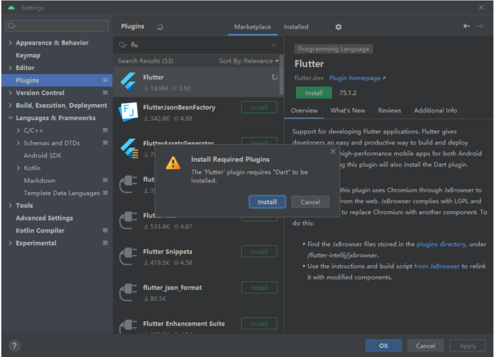The height and width of the screenshot is (357, 496).
Task: Click the project-level marker beside Kotlin Compiler
Action: pyautogui.click(x=105, y=231)
